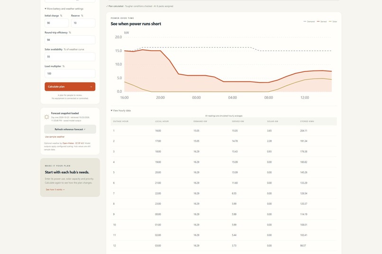The image size is (382, 254).
Task: Focus the Round-trip efficiency input
Action: pos(70,40)
